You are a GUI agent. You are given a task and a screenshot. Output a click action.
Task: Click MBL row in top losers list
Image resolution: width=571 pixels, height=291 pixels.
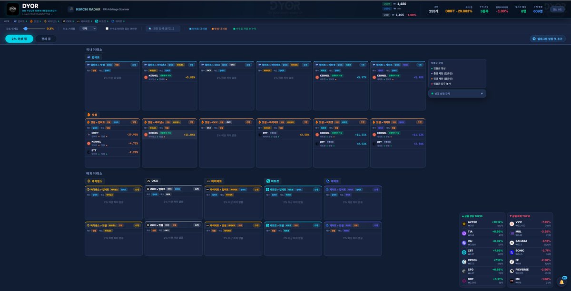[x=530, y=233]
